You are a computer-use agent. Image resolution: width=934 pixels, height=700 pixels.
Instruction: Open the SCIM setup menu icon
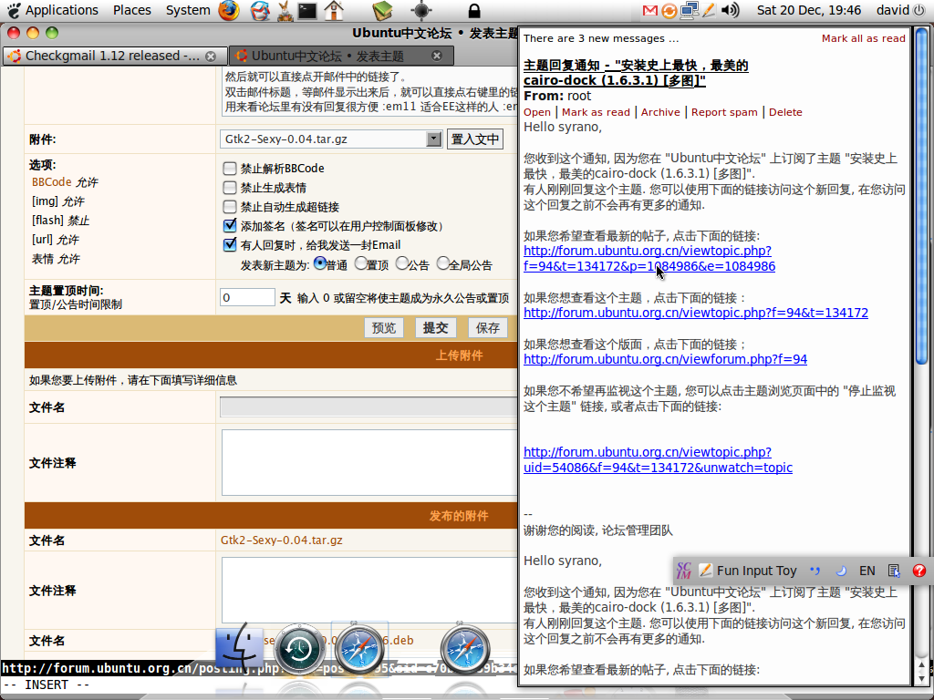tap(894, 571)
